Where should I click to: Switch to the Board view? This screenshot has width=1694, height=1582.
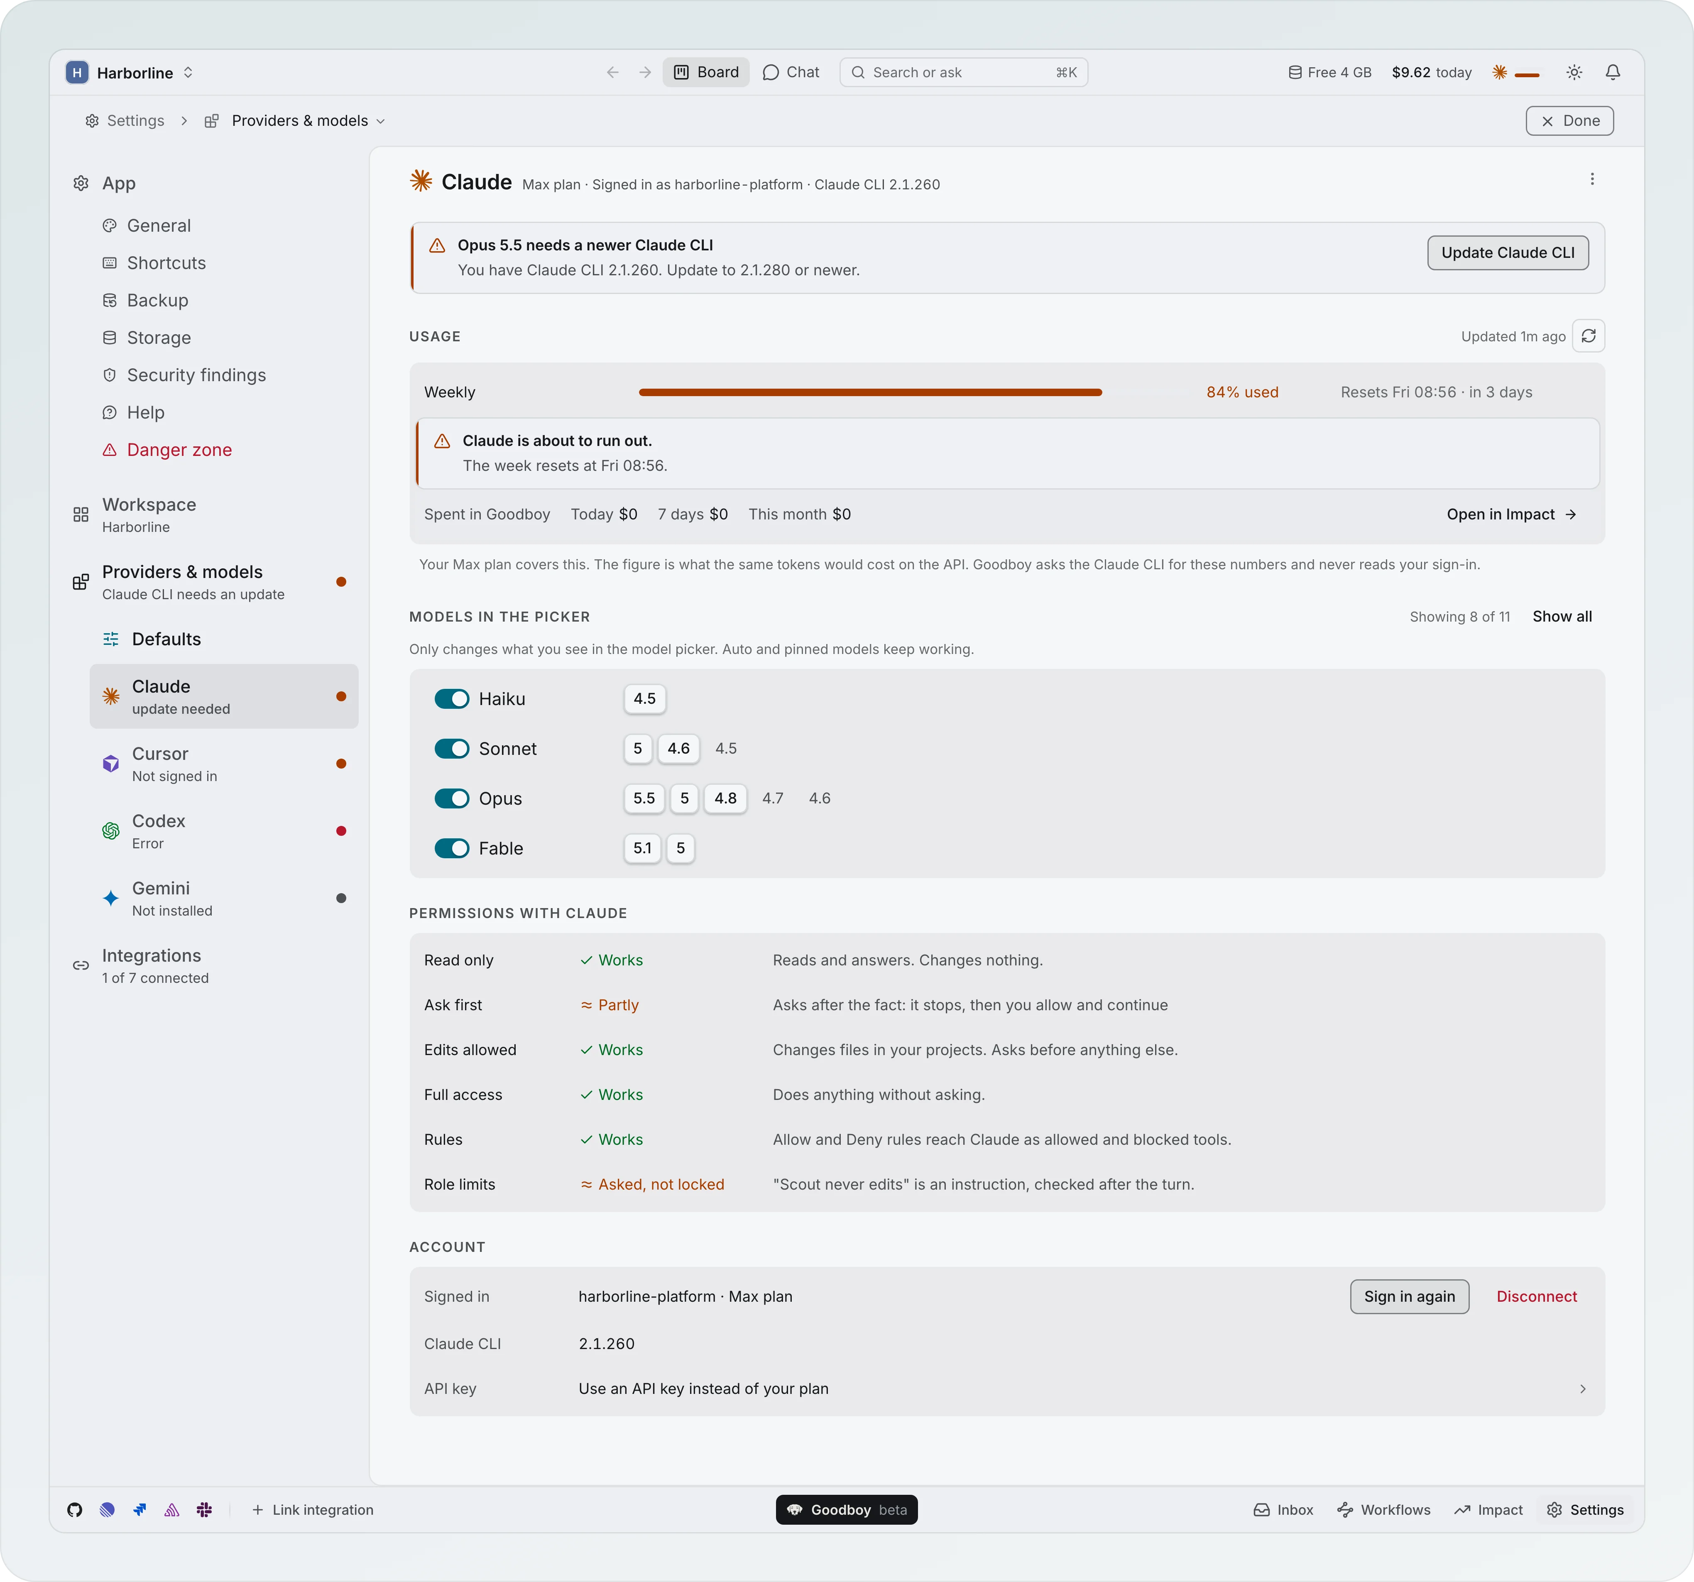click(706, 72)
